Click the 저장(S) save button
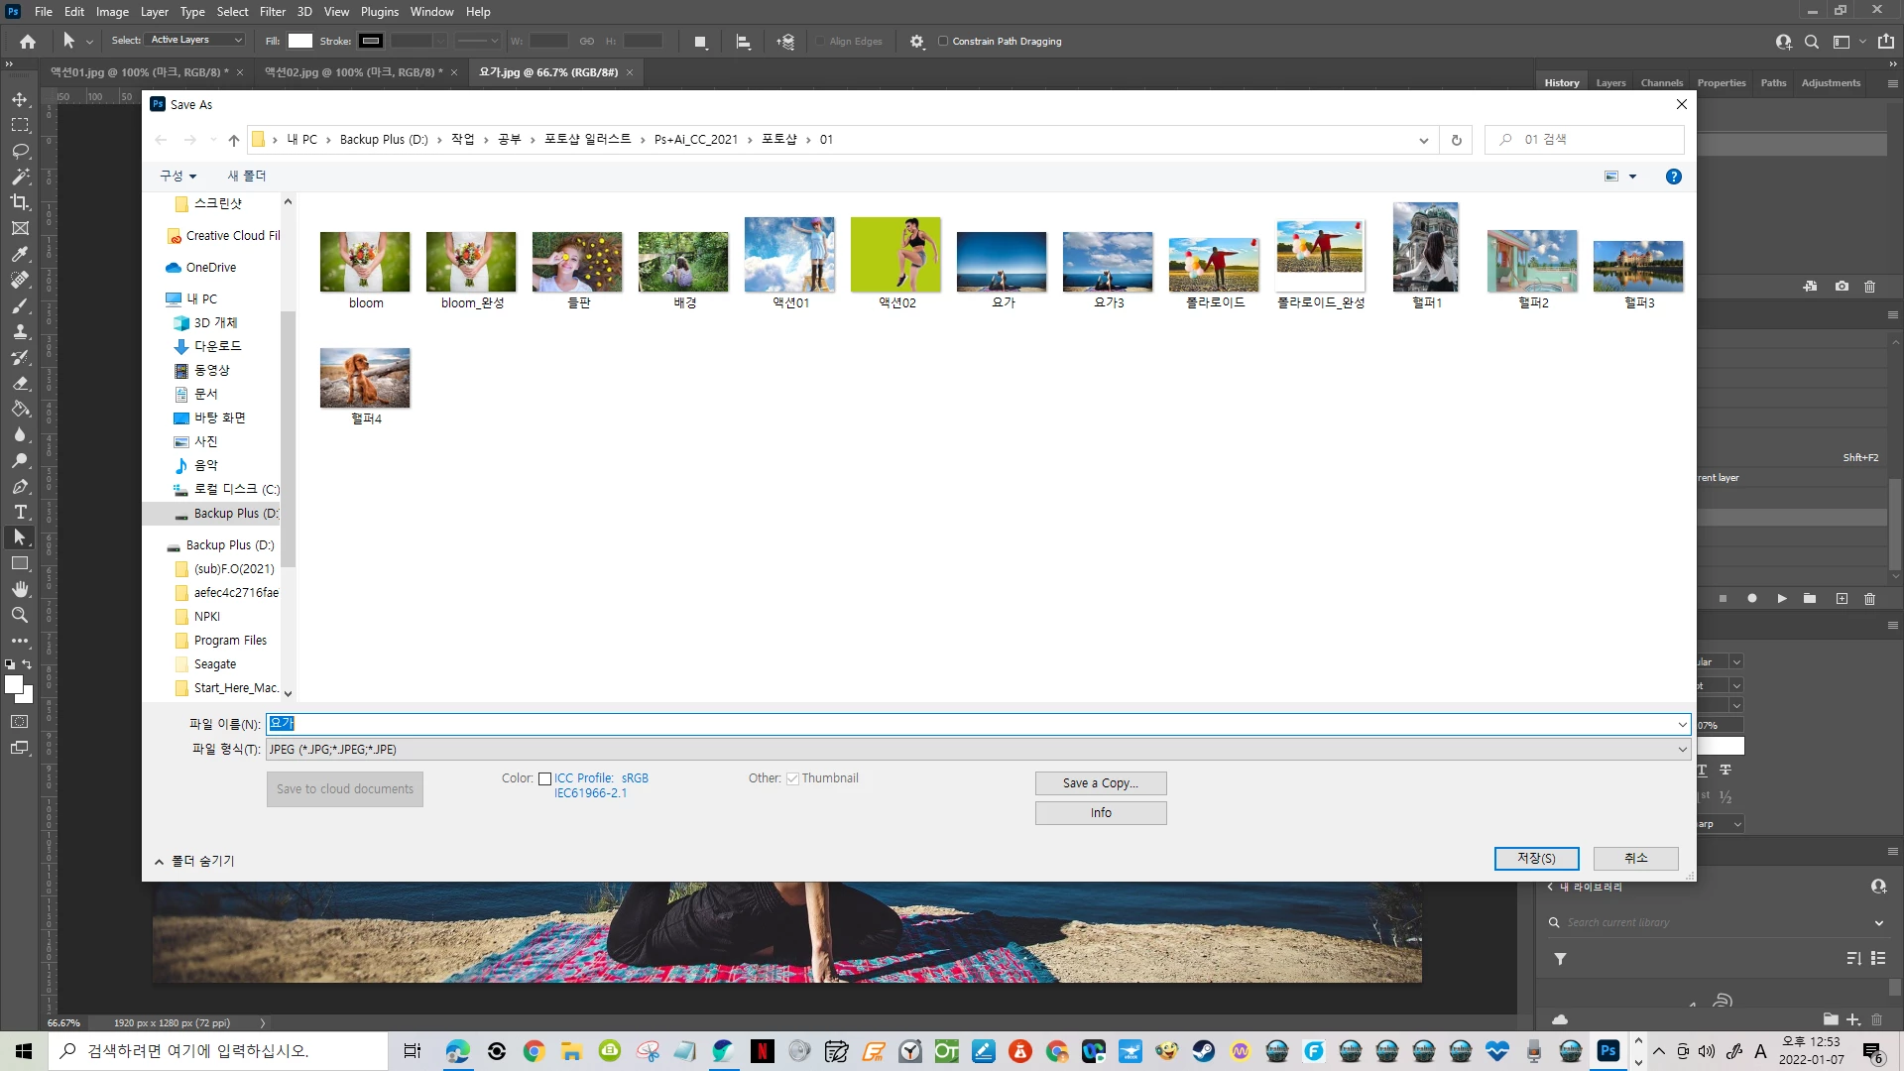 [1535, 858]
